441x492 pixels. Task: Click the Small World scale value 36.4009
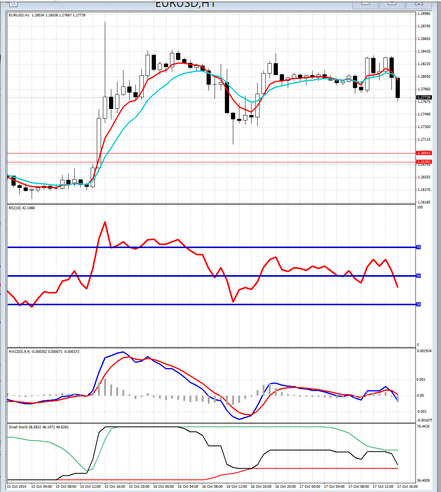[423, 481]
